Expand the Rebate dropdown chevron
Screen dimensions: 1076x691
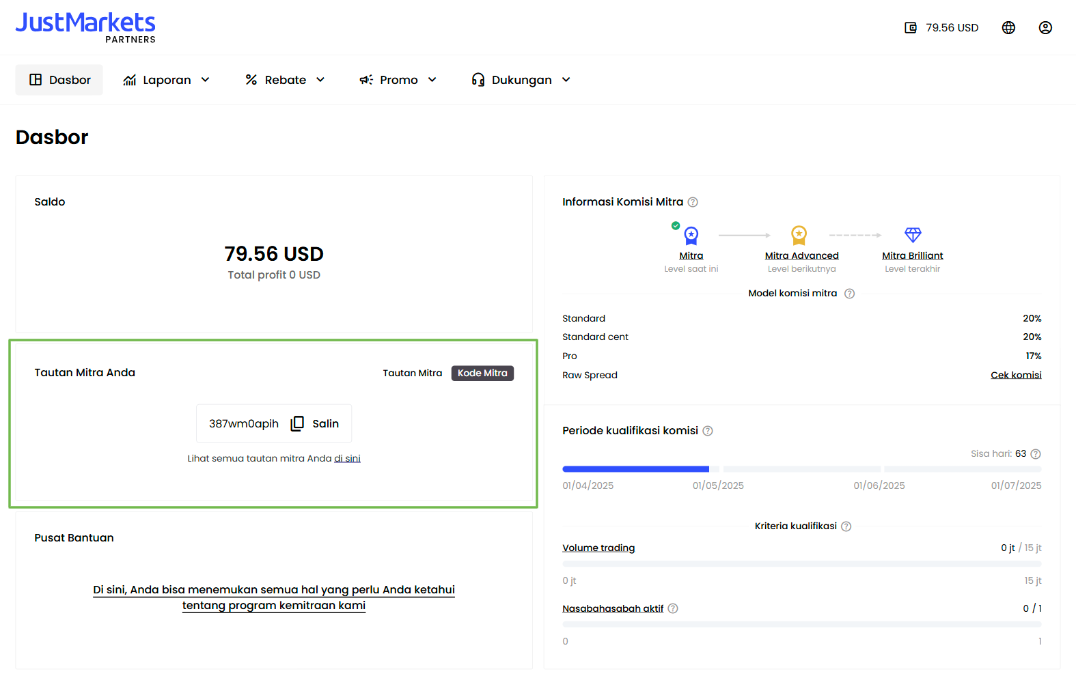click(x=320, y=80)
